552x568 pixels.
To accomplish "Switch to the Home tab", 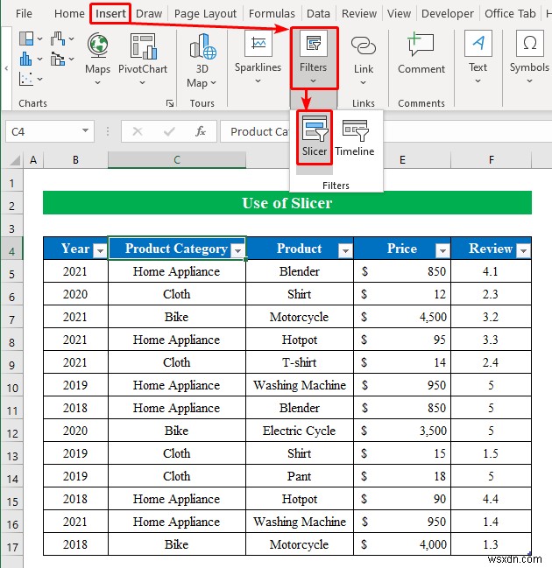I will (69, 14).
